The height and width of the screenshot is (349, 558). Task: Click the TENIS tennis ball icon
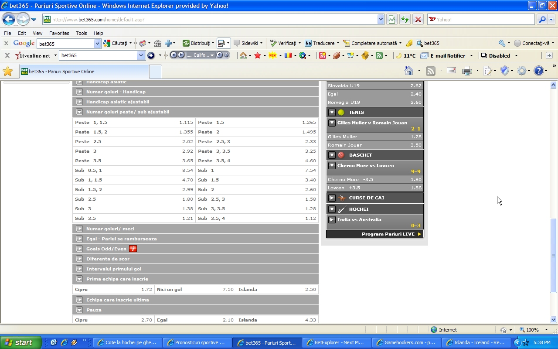pyautogui.click(x=341, y=112)
